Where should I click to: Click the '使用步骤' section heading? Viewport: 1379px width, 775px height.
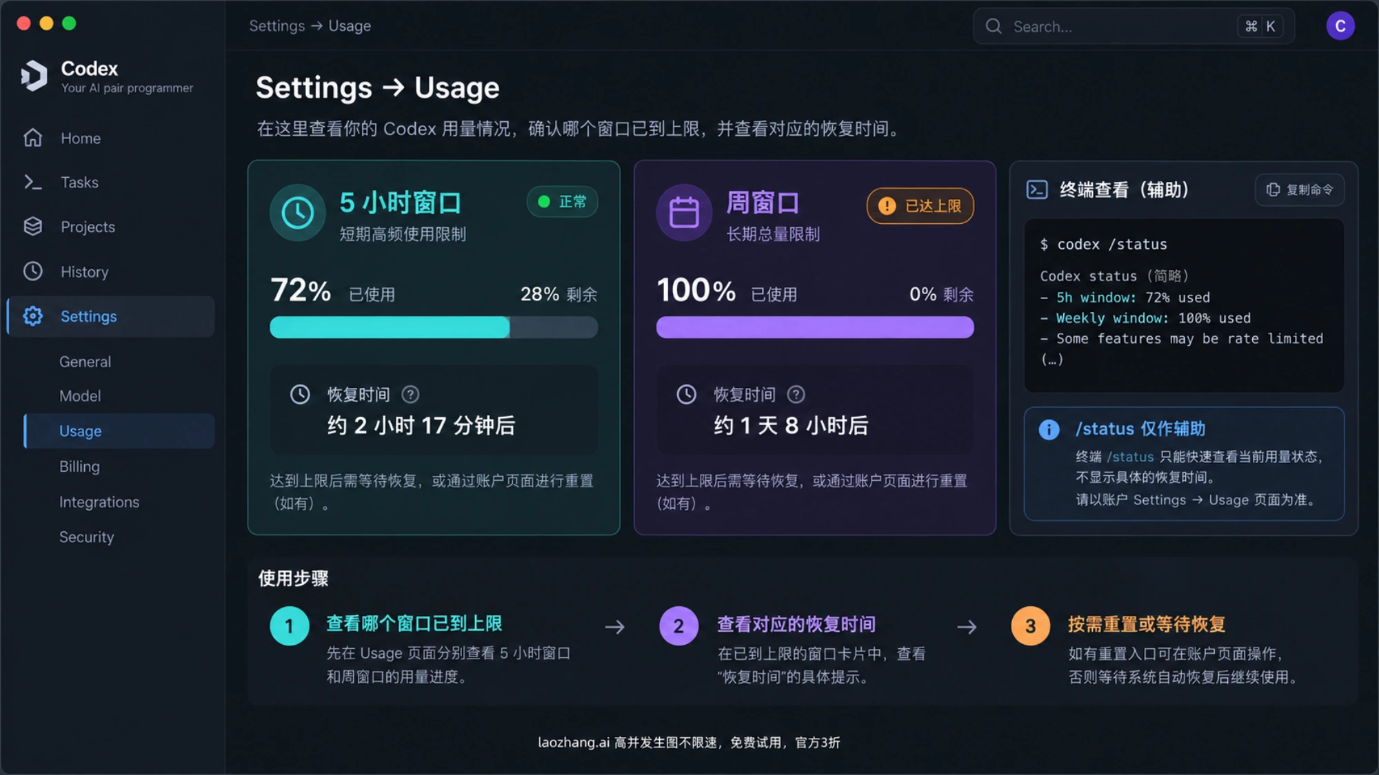coord(293,579)
